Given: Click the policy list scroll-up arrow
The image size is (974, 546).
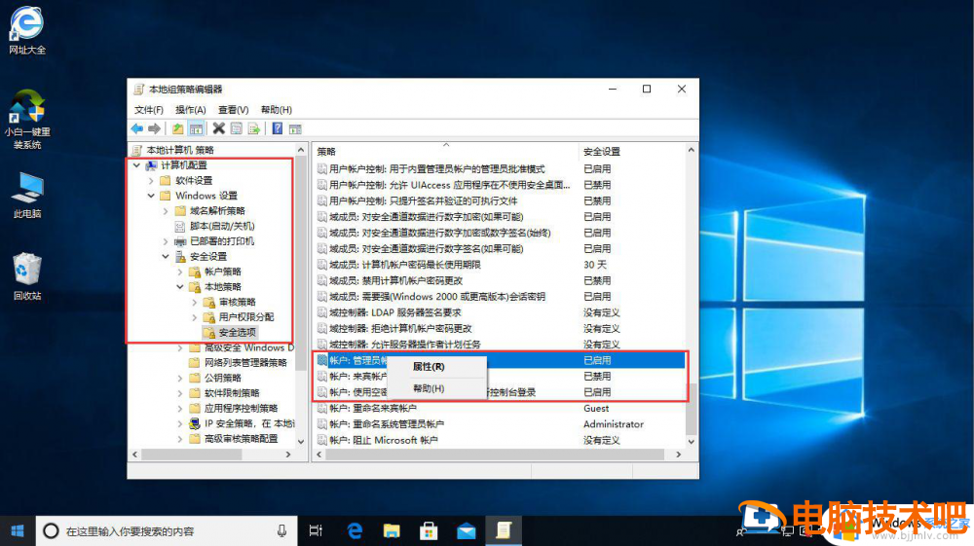Looking at the screenshot, I should pos(691,150).
